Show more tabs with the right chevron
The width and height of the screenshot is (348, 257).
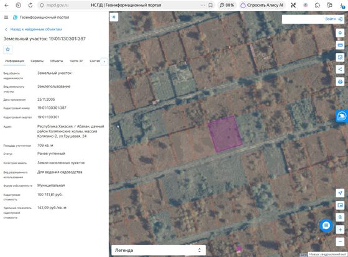[104, 62]
